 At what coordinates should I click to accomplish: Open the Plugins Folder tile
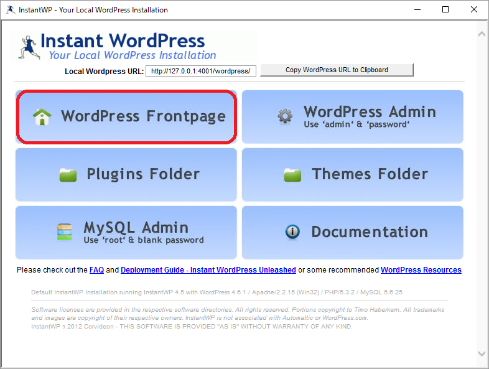tap(126, 175)
